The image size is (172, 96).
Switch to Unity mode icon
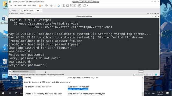click(75, 6)
